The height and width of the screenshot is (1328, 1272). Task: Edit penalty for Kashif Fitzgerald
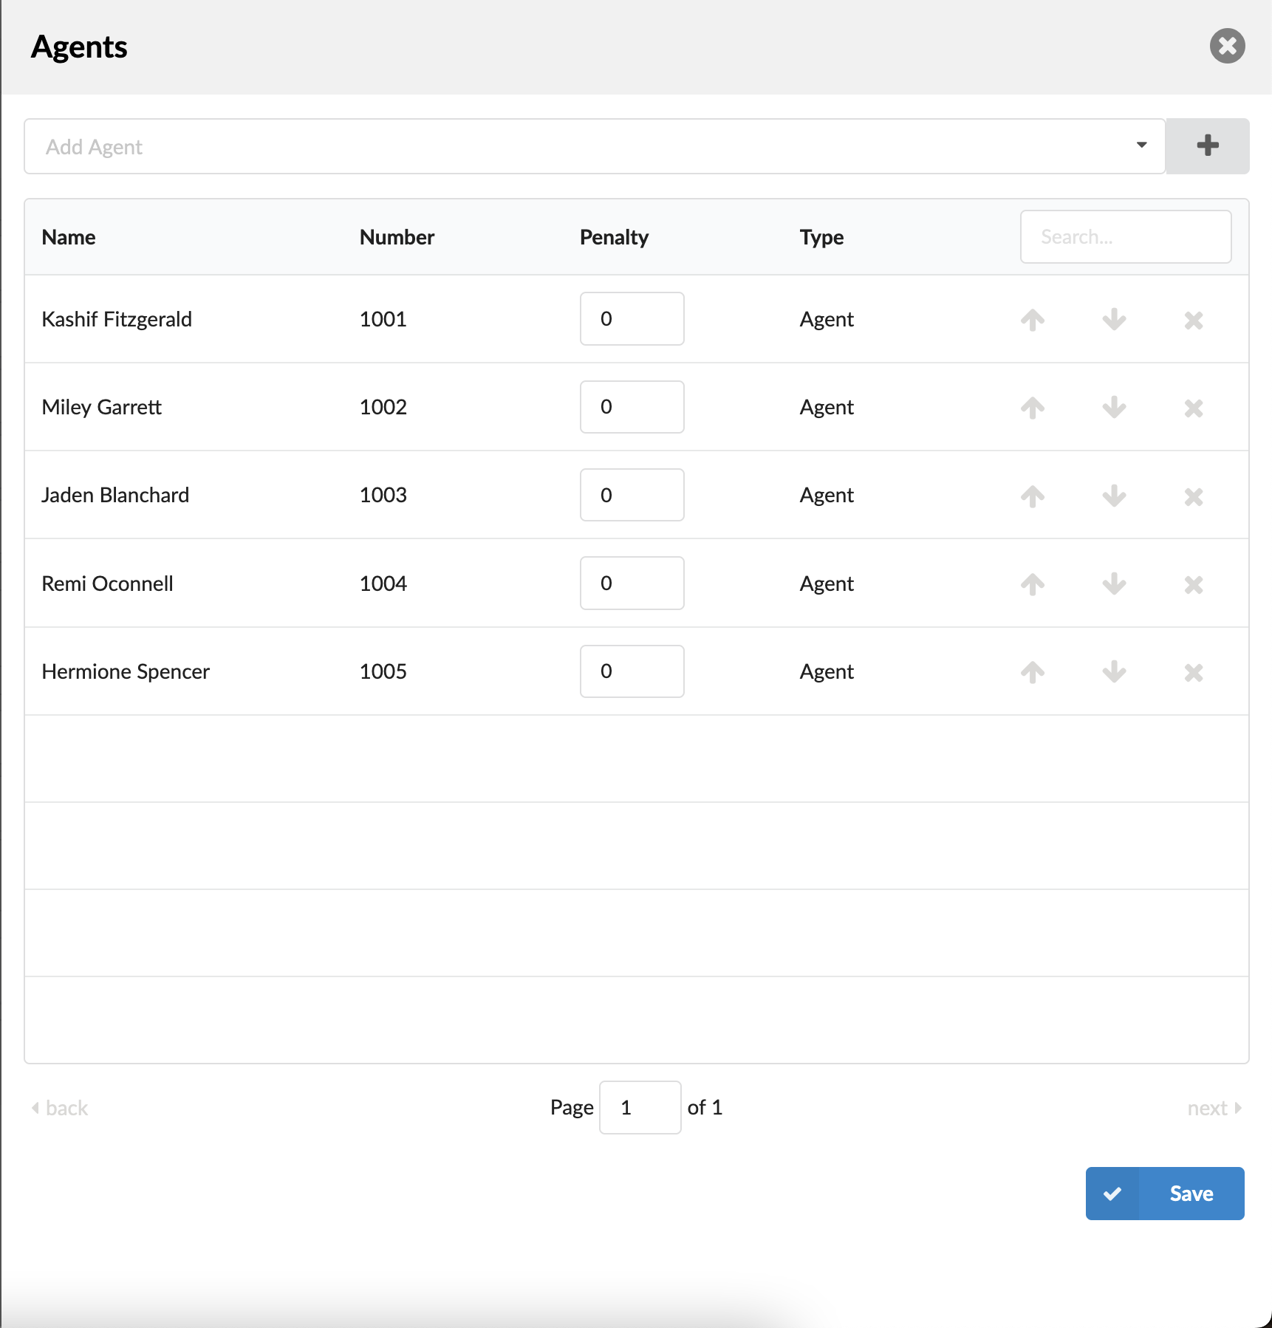pos(632,319)
